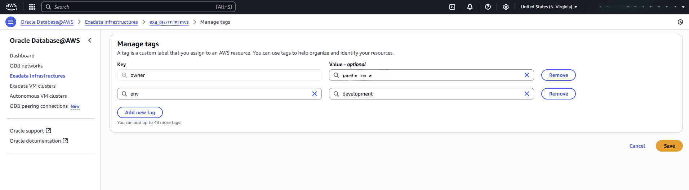Click the search icon in development value field
Image resolution: width=689 pixels, height=190 pixels.
click(336, 94)
